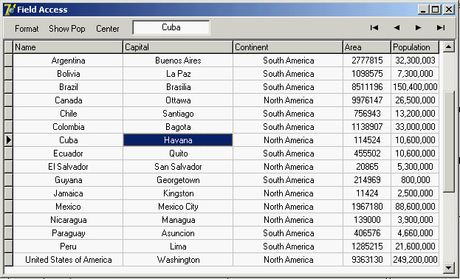Click the scrollbar down arrow
460x279 pixels.
pos(449,267)
